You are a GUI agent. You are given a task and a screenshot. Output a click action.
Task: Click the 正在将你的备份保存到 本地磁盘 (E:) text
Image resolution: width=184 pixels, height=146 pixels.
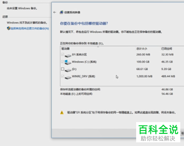82,43
